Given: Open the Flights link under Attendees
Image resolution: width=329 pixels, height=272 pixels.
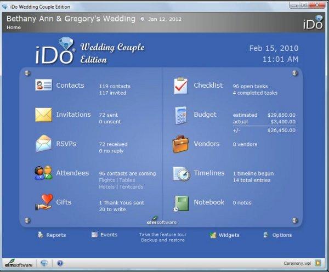Looking at the screenshot, I should [x=107, y=180].
